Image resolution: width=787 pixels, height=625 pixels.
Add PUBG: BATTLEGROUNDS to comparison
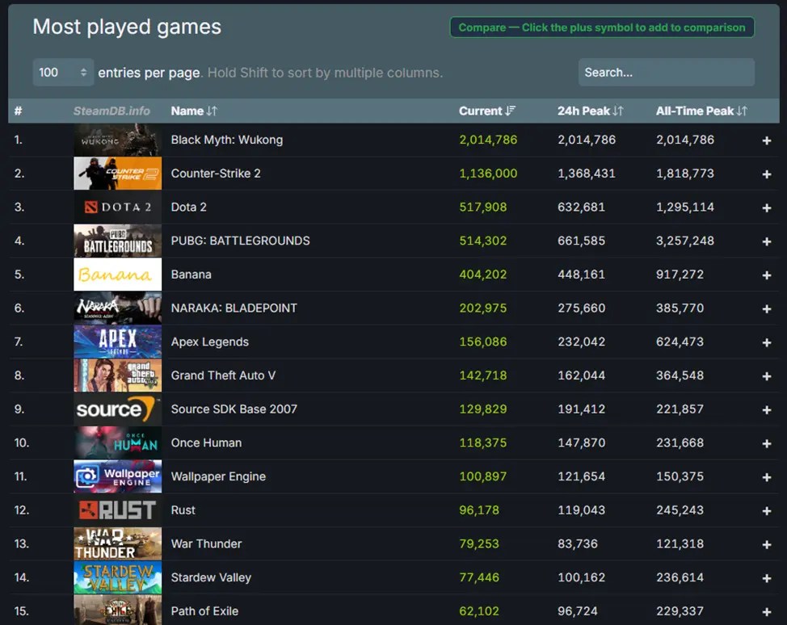click(767, 241)
